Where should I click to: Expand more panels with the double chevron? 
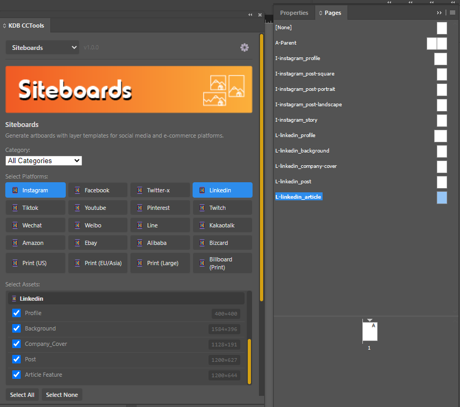coord(439,13)
